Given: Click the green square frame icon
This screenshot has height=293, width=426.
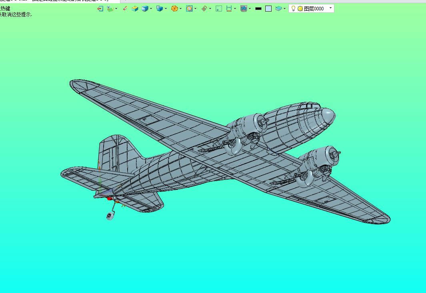Looking at the screenshot, I should click(x=219, y=9).
